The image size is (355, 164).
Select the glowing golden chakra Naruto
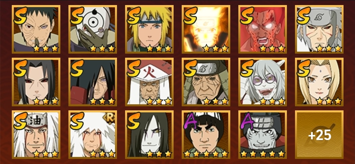tap(206, 29)
